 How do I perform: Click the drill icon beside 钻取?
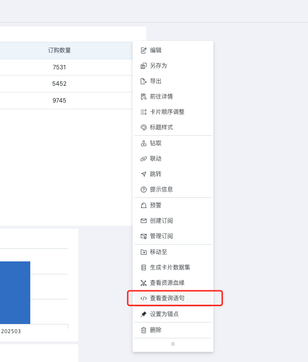144,143
